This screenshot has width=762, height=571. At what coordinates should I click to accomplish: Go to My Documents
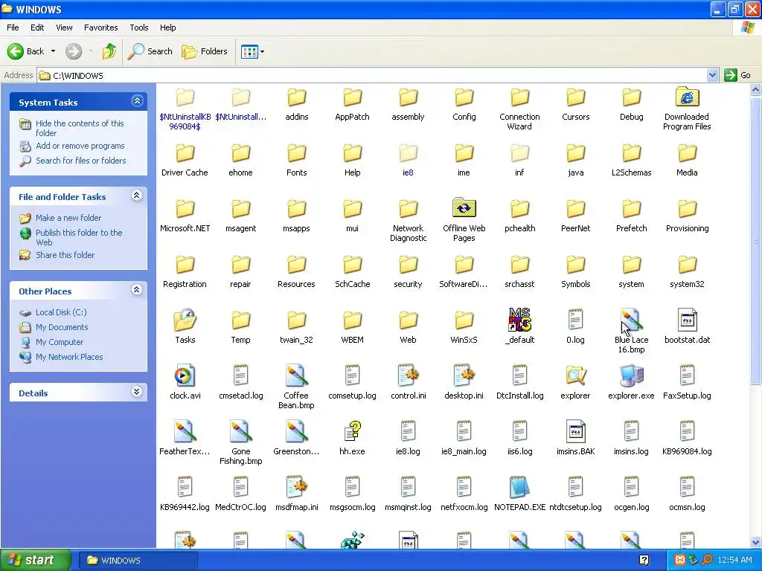coord(62,327)
